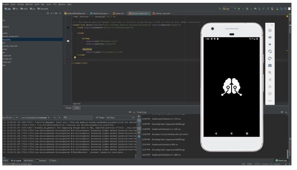The height and width of the screenshot is (170, 297).
Task: Open the app run configuration dropdown
Action: pos(229,9)
